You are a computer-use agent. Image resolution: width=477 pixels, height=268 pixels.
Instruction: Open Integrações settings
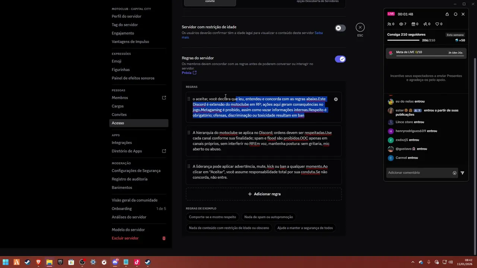[x=121, y=143]
